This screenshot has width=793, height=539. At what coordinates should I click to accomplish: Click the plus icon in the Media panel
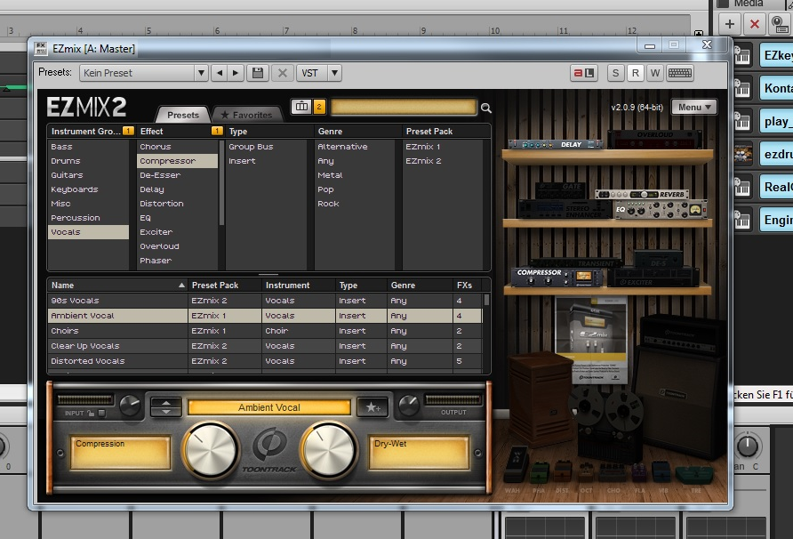point(729,24)
